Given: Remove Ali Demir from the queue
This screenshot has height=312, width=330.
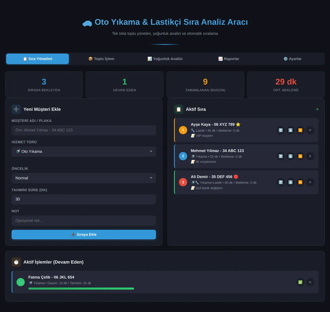Looking at the screenshot, I should pyautogui.click(x=310, y=182).
